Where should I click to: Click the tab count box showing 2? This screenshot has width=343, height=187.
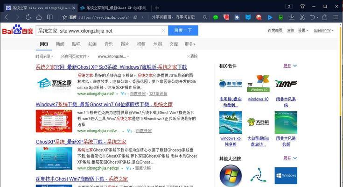pos(289,7)
